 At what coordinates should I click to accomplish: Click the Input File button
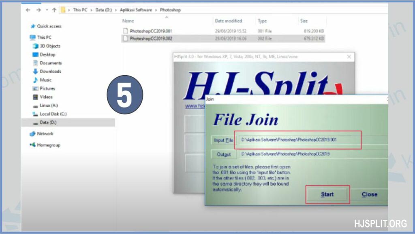[223, 140]
